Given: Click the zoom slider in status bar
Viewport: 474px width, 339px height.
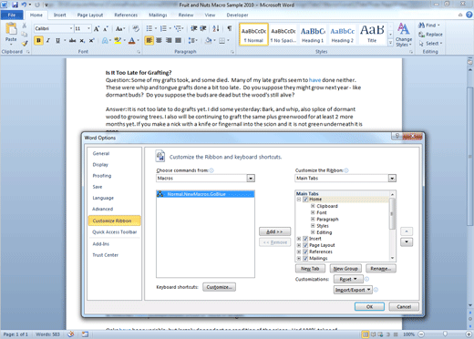Looking at the screenshot, I should tap(445, 334).
